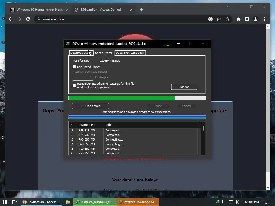Select the Speed Limiter tab
Viewport: 275px width, 206px height.
click(104, 53)
